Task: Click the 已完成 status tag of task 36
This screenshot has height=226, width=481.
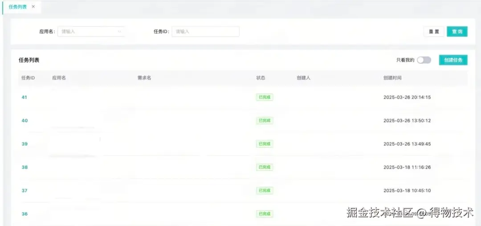Action: [265, 214]
